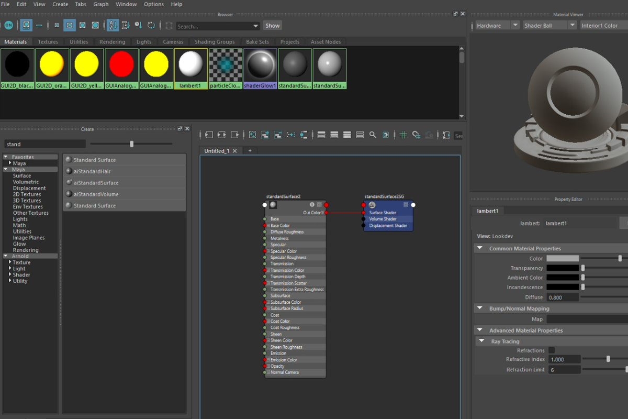Screen dimensions: 628x419
Task: Click the reverse sort order icon
Action: pos(151,25)
